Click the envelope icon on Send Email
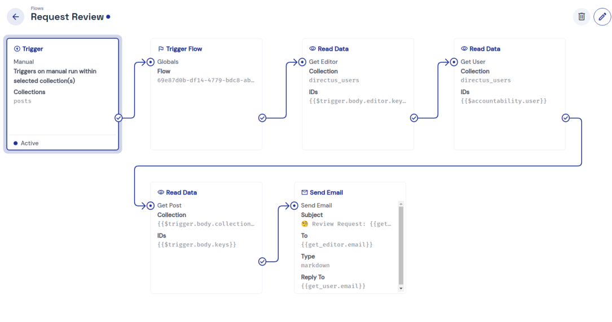The height and width of the screenshot is (322, 612). [305, 193]
